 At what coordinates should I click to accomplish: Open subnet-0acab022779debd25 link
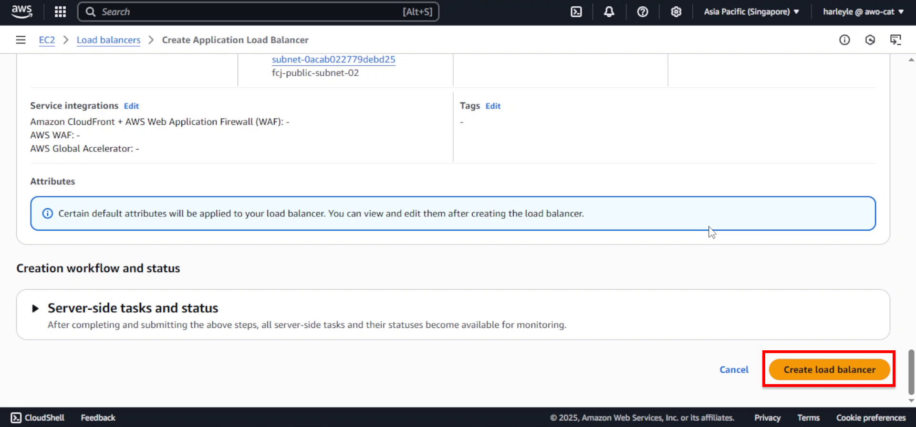point(333,60)
